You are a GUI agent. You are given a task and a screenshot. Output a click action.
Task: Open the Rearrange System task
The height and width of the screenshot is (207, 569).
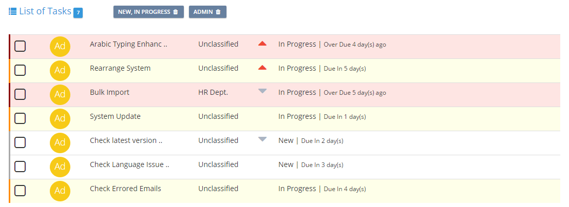pyautogui.click(x=120, y=68)
